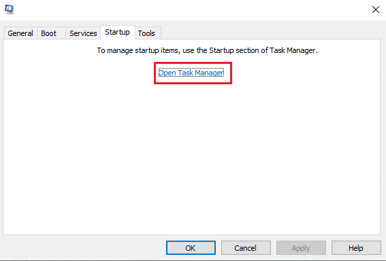Click the System Configuration icon in title bar
Screen dimensions: 386x261
[10, 10]
